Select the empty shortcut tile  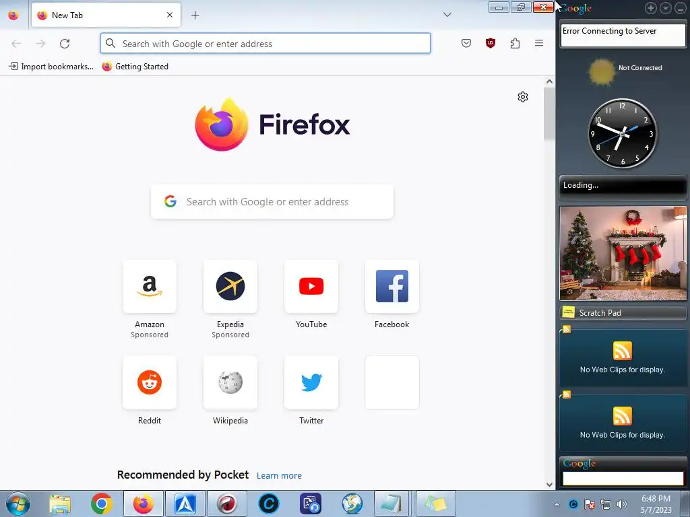click(x=391, y=382)
